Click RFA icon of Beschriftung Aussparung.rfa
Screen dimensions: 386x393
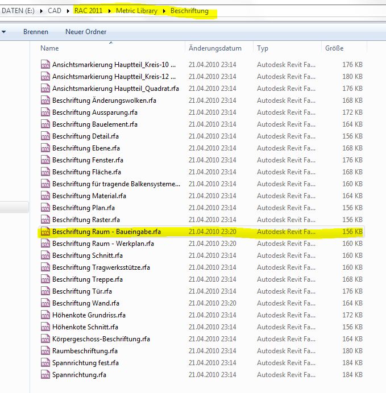(x=45, y=112)
